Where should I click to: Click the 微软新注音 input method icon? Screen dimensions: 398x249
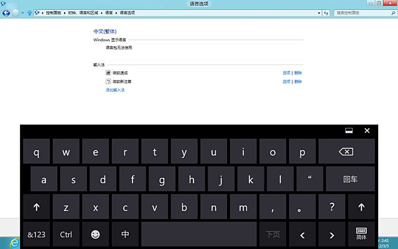tap(108, 82)
